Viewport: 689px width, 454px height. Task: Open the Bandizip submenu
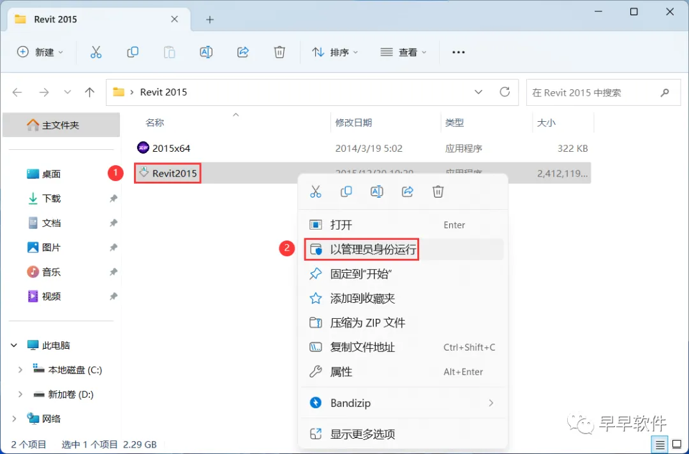(403, 403)
